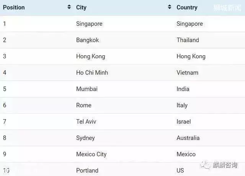Click the Country column header
Image resolution: width=245 pixels, height=176 pixels.
(187, 8)
